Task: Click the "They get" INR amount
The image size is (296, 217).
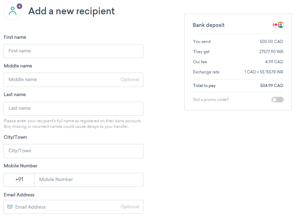Action: point(271,52)
